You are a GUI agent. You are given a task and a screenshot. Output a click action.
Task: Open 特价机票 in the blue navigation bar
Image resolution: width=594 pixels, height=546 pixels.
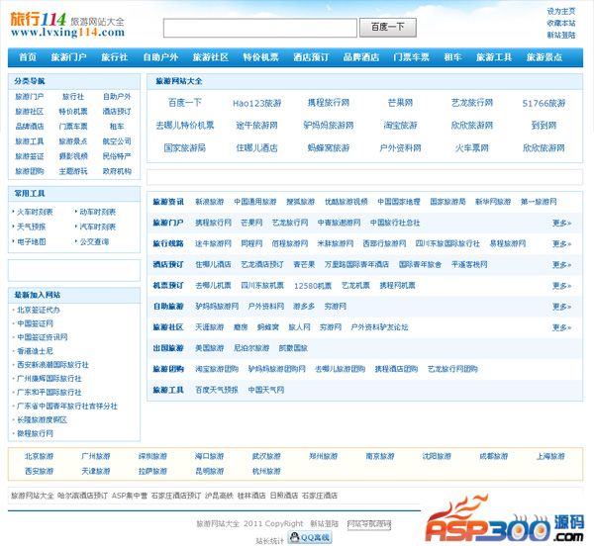click(x=260, y=57)
